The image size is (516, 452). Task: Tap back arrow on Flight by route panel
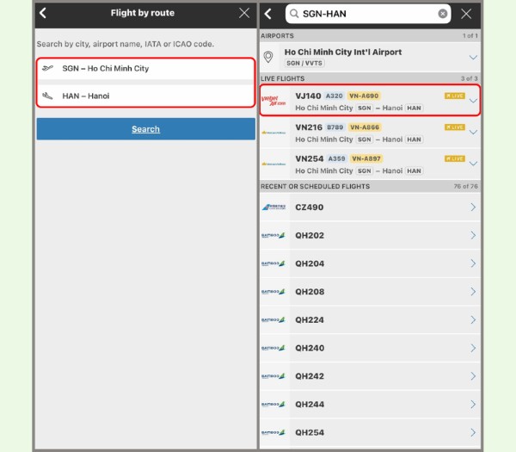pos(43,13)
